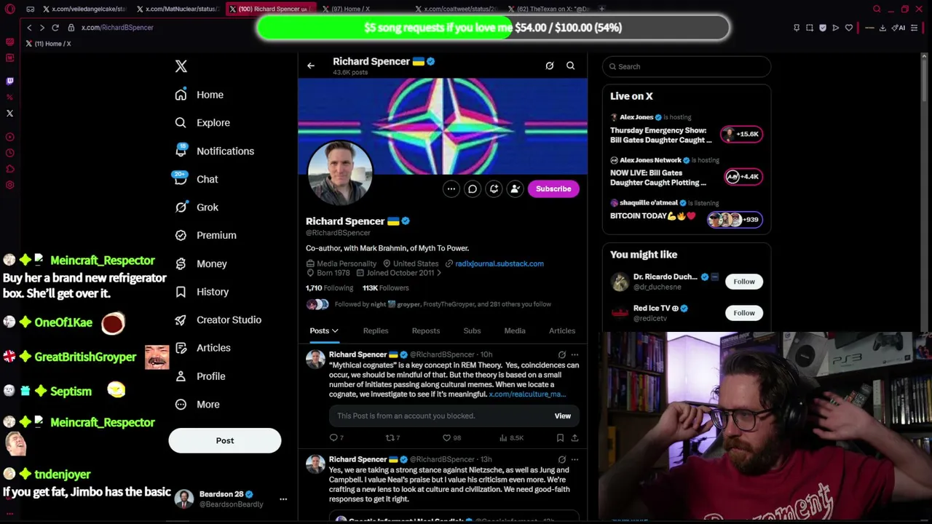The width and height of the screenshot is (932, 524).
Task: Switch to the Reposts tab
Action: (x=426, y=331)
